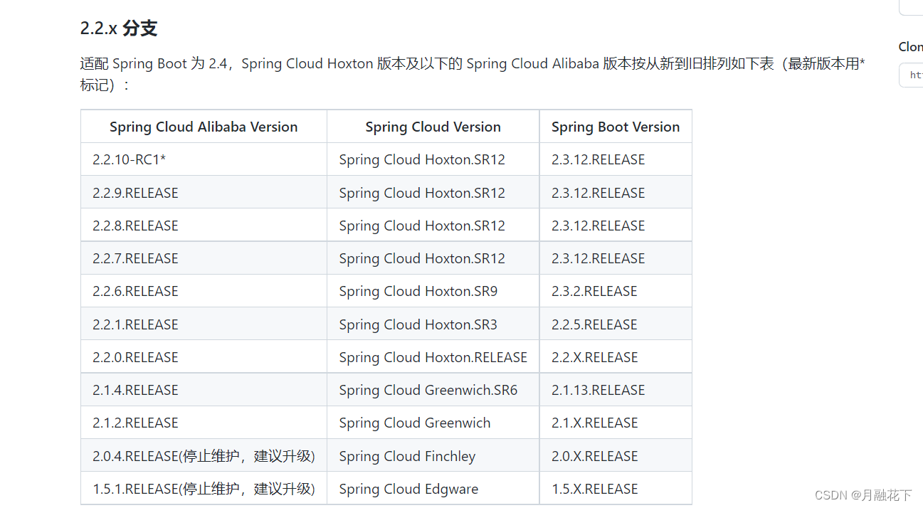Screen dimensions: 923x508
Task: Select the "2.2.7.RELEASE" cell
Action: pyautogui.click(x=204, y=258)
